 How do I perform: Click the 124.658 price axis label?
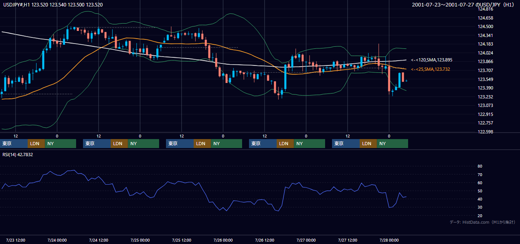[485, 18]
